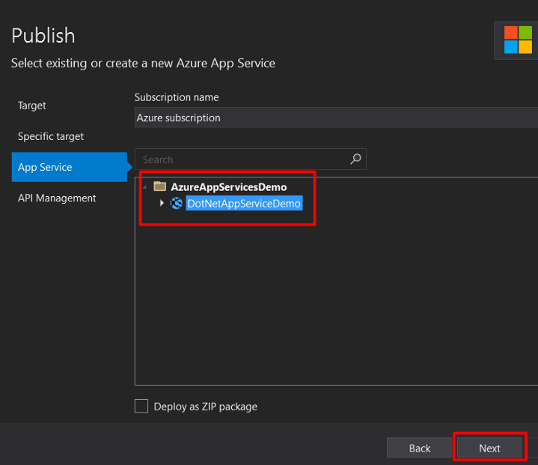The width and height of the screenshot is (538, 465).
Task: Click the 'Subscription name' field label
Action: (x=177, y=97)
